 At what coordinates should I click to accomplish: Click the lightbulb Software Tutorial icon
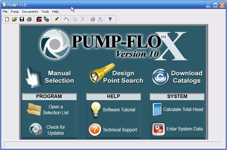click(96, 109)
